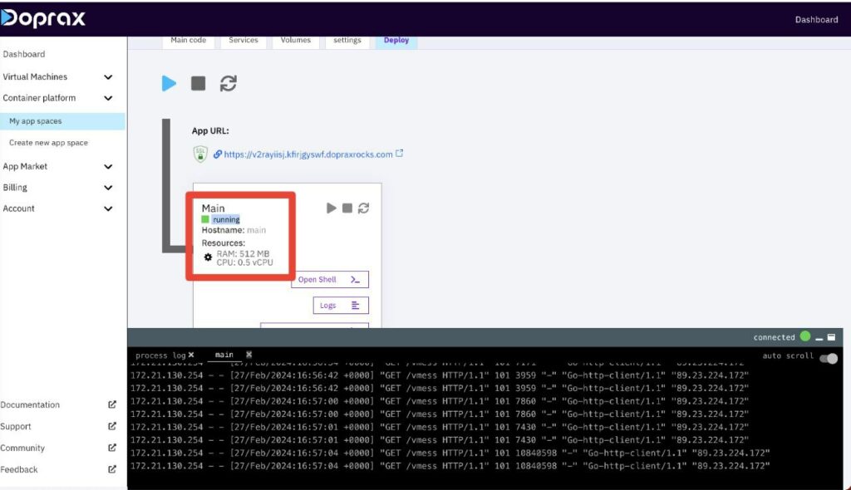The width and height of the screenshot is (851, 490).
Task: Stop the app with the large stop icon
Action: pos(198,83)
